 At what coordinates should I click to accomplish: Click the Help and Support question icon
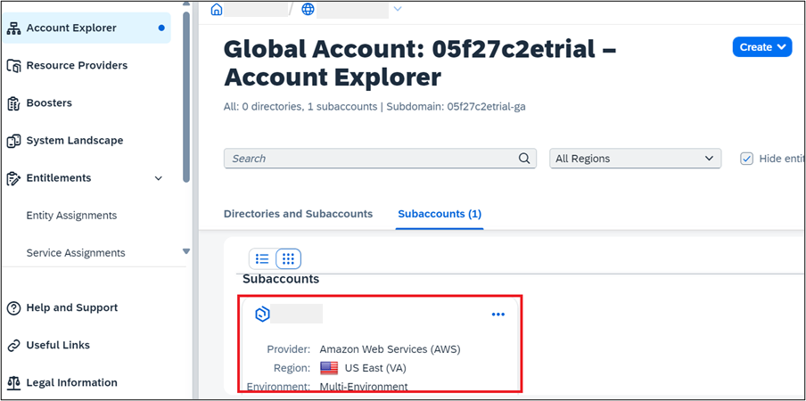click(x=13, y=308)
